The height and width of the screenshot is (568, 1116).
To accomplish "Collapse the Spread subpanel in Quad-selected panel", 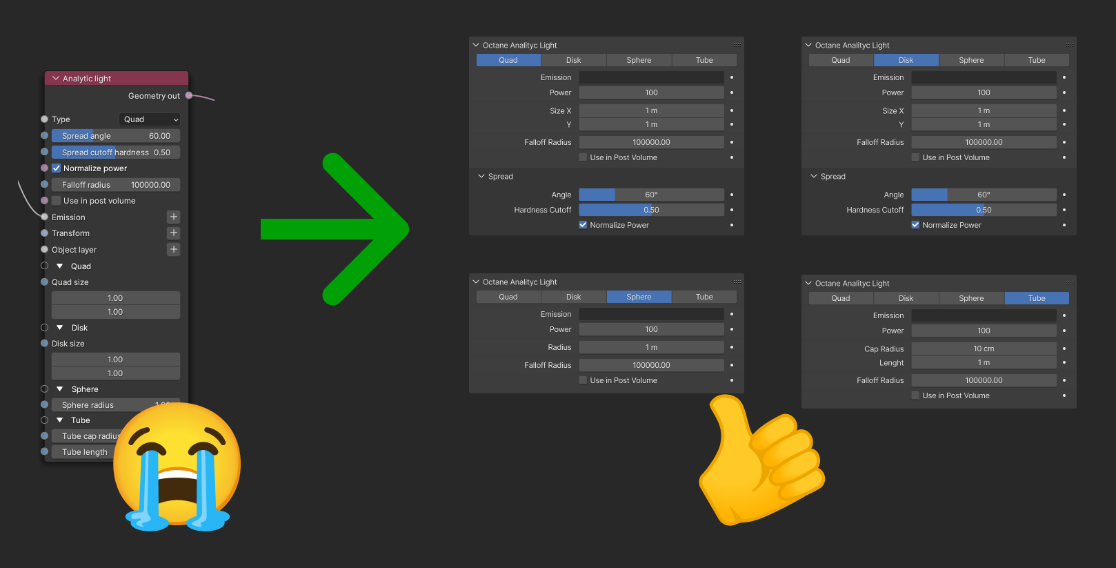I will pos(481,176).
